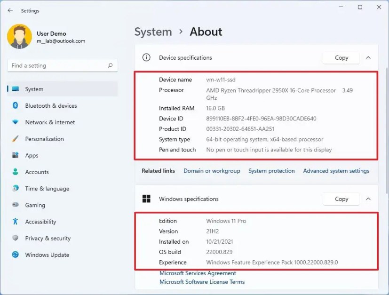Click the version value 21H2
389x295 pixels.
pyautogui.click(x=212, y=231)
